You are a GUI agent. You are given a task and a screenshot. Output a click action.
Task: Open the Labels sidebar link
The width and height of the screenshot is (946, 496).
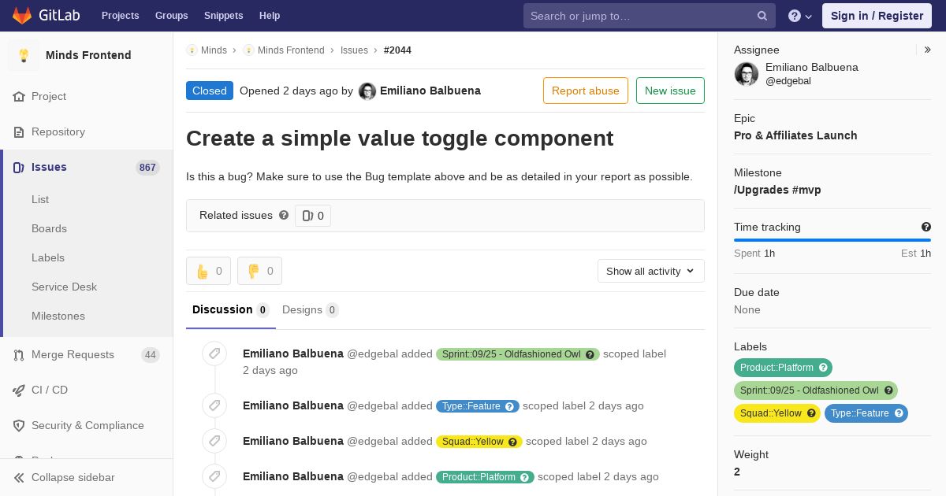coord(48,258)
